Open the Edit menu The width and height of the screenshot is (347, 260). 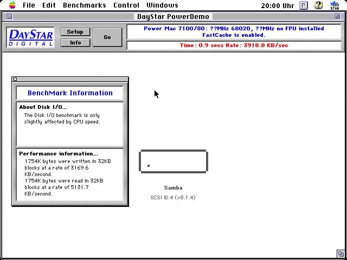pos(49,5)
